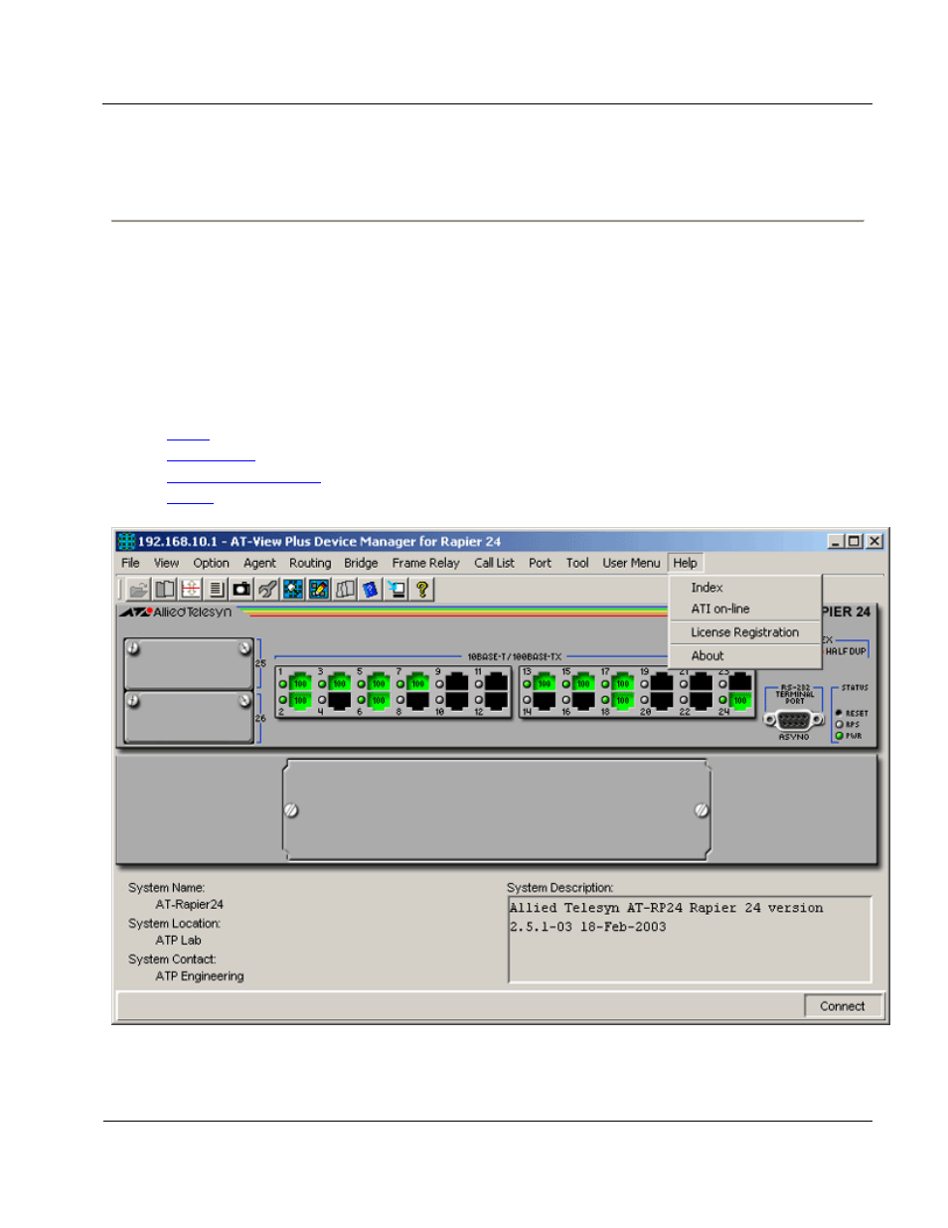Image resolution: width=948 pixels, height=1228 pixels.
Task: Click inside the System Description text box
Action: [690, 941]
